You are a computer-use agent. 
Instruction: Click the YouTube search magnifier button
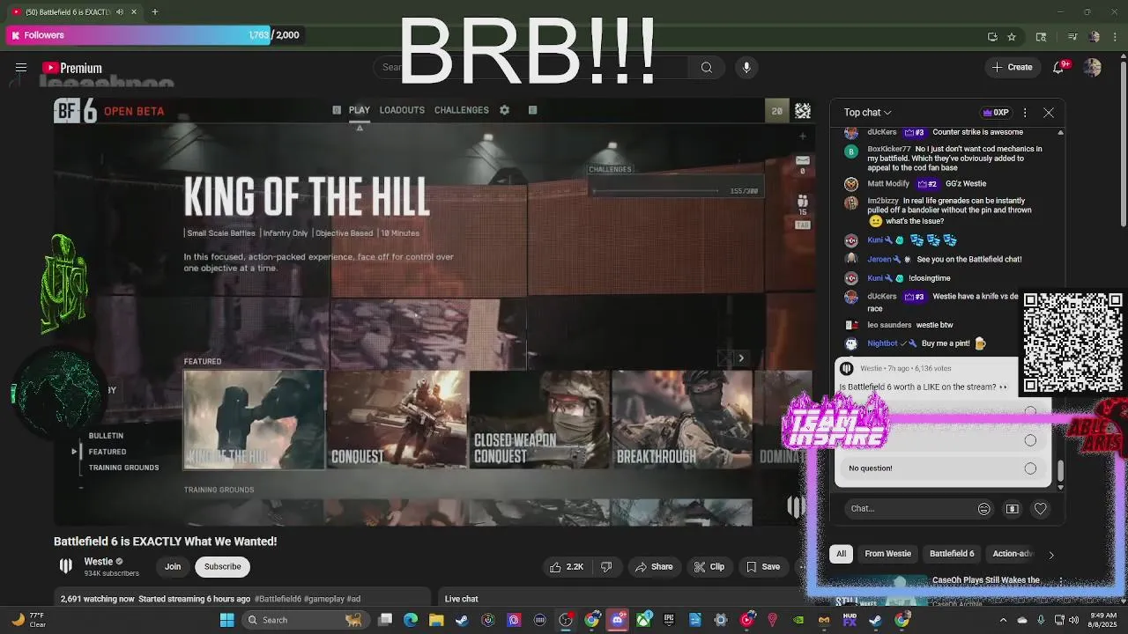707,68
